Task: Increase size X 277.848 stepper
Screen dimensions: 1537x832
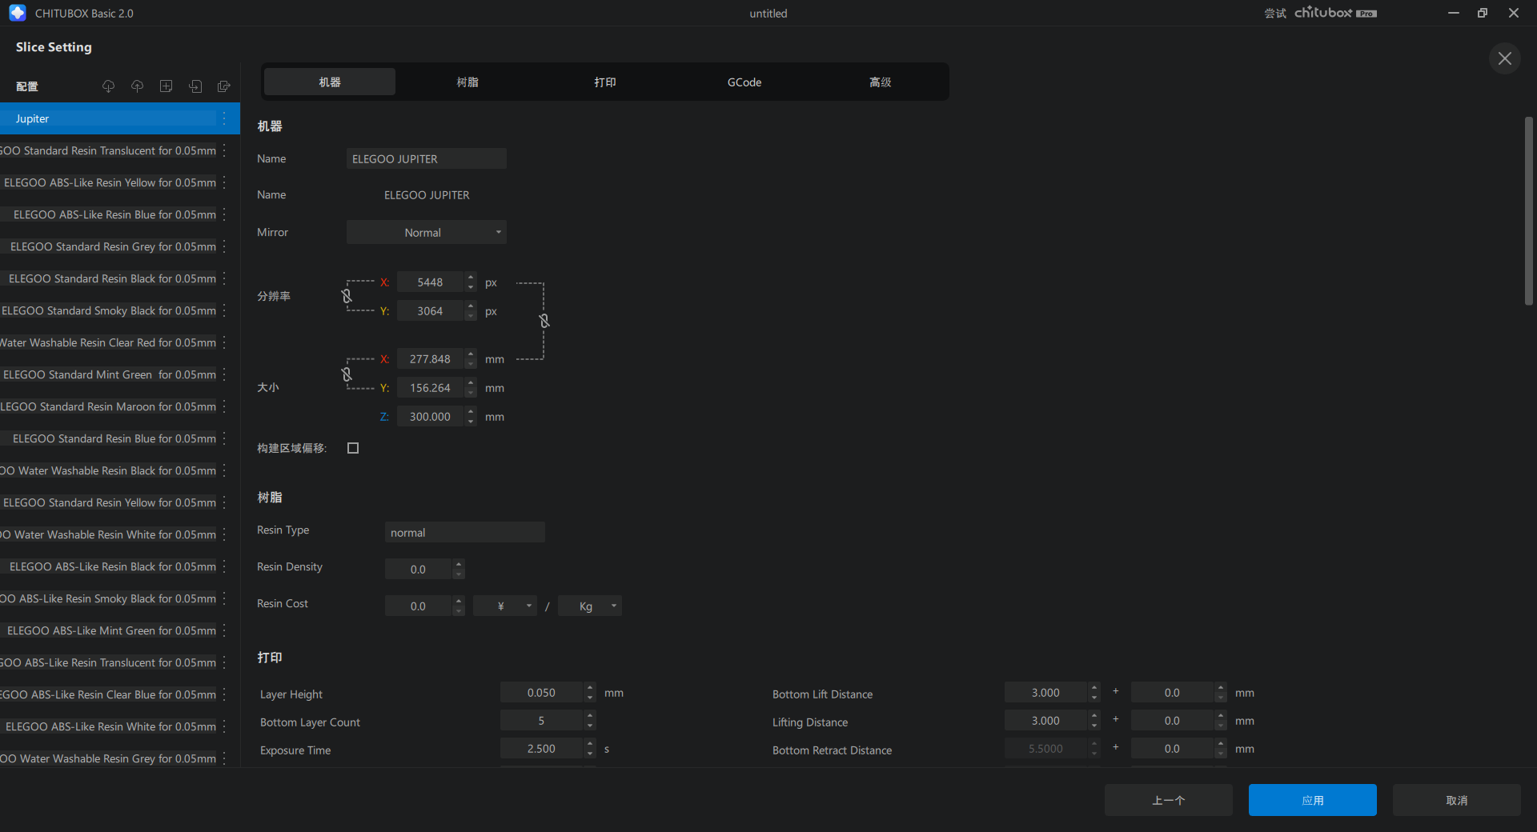Action: (x=471, y=354)
